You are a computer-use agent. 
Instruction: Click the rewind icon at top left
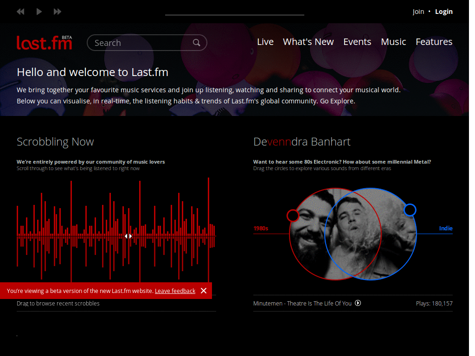point(20,12)
